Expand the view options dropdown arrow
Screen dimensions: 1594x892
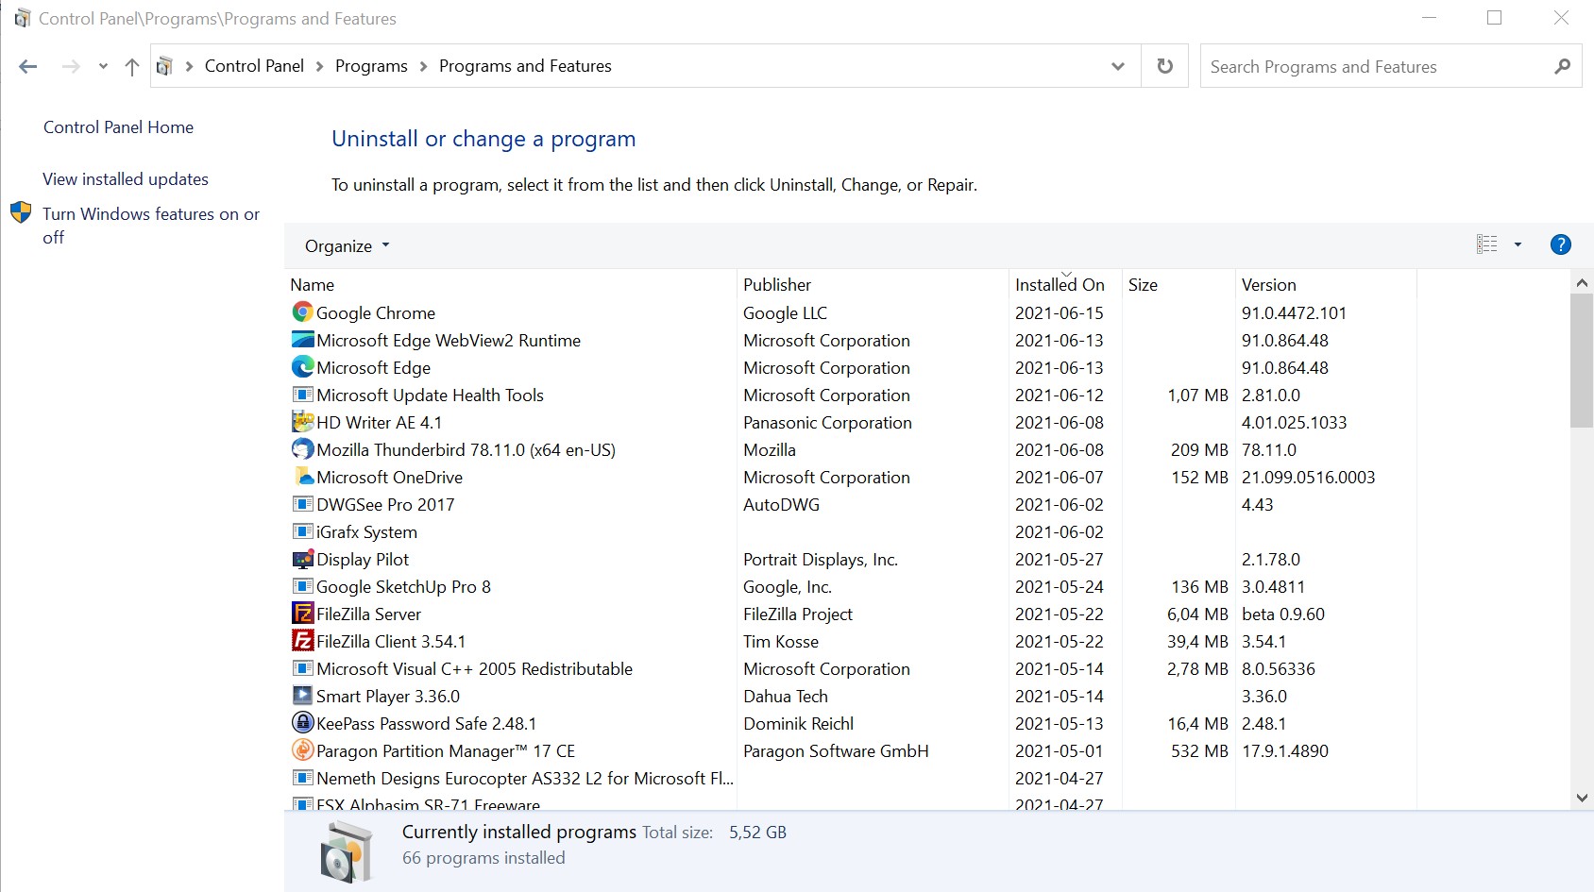click(1518, 245)
